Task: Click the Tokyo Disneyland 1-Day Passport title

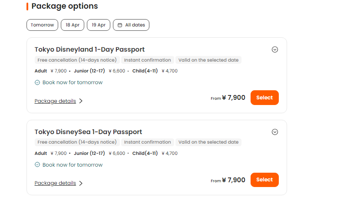Action: point(89,49)
